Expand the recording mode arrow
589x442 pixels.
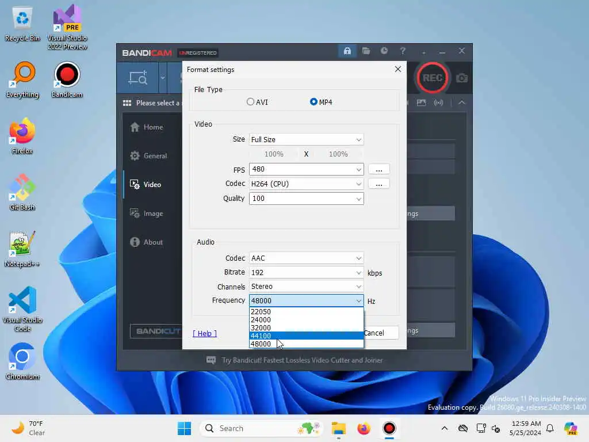(x=163, y=78)
